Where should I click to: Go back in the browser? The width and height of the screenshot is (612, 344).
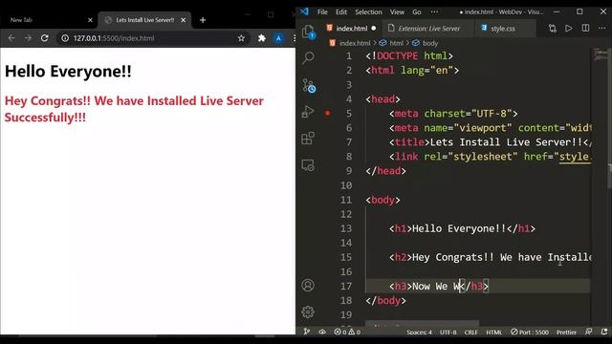[11, 38]
